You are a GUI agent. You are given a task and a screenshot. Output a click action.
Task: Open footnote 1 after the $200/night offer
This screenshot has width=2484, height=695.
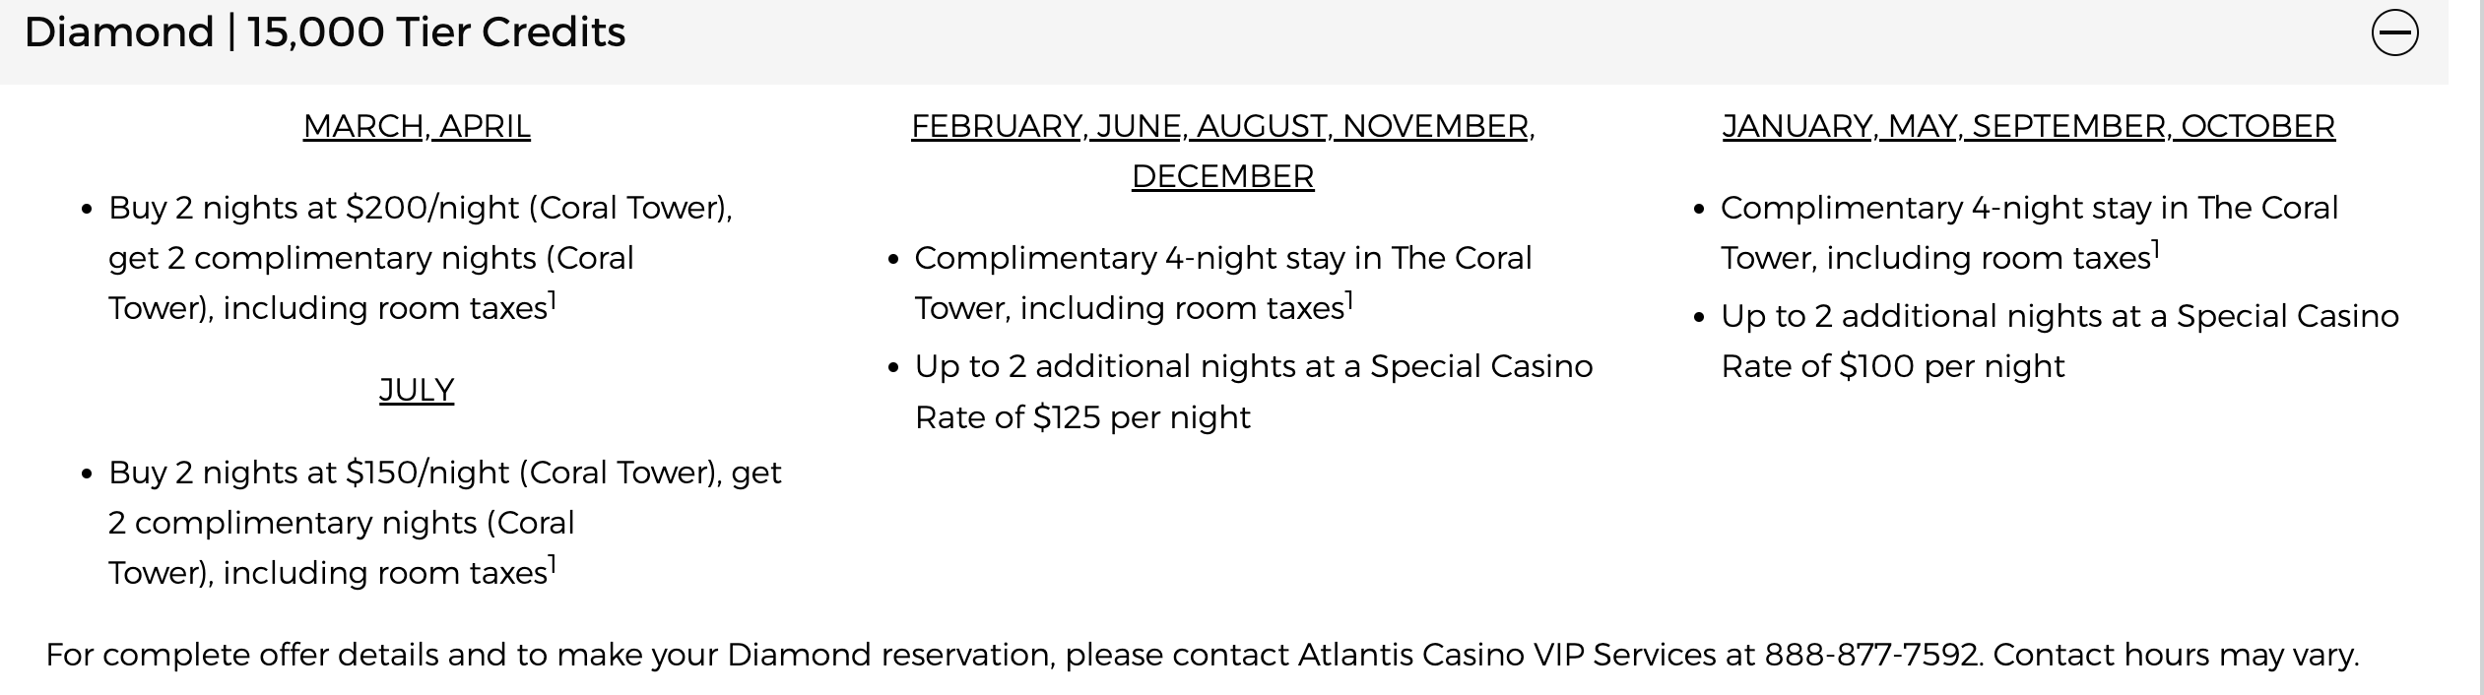[x=554, y=299]
